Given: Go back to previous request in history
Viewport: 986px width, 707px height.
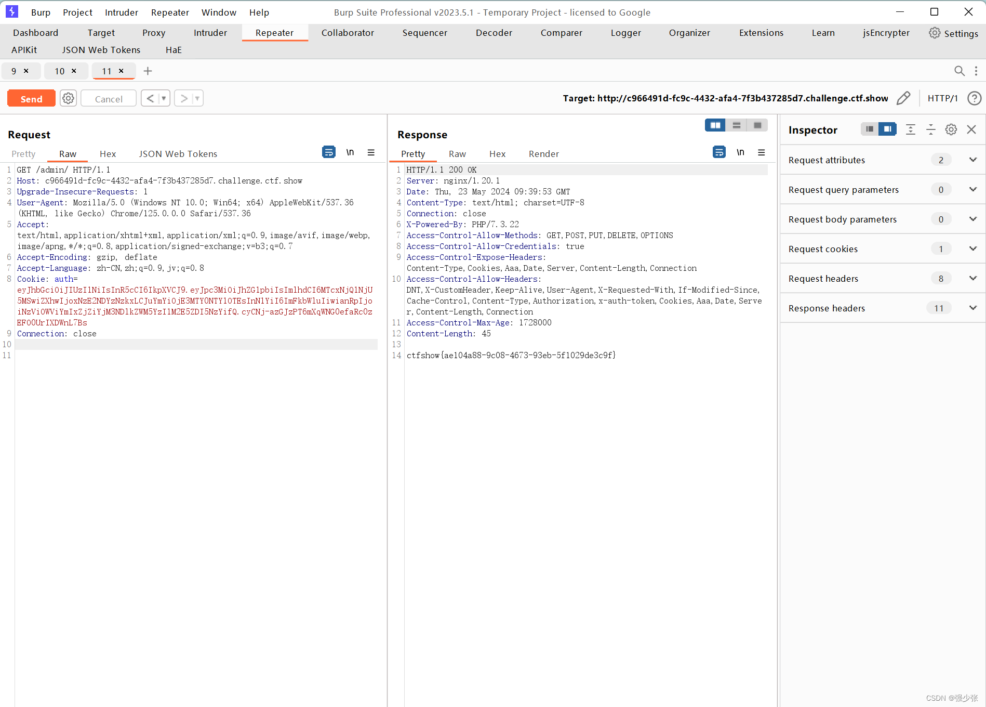Looking at the screenshot, I should pos(150,98).
